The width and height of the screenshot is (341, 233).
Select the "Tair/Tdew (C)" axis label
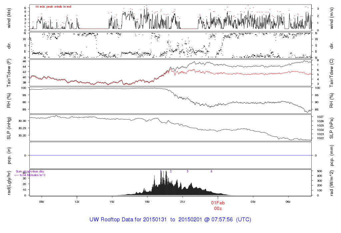331,73
